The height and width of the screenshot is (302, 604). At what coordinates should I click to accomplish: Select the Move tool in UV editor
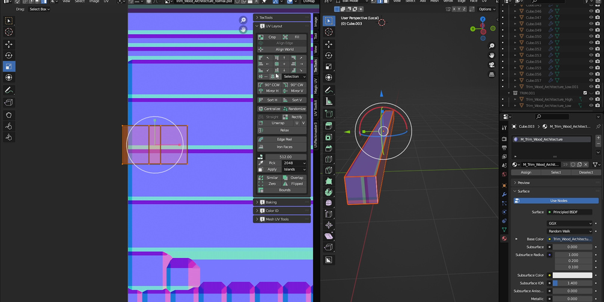pos(9,44)
